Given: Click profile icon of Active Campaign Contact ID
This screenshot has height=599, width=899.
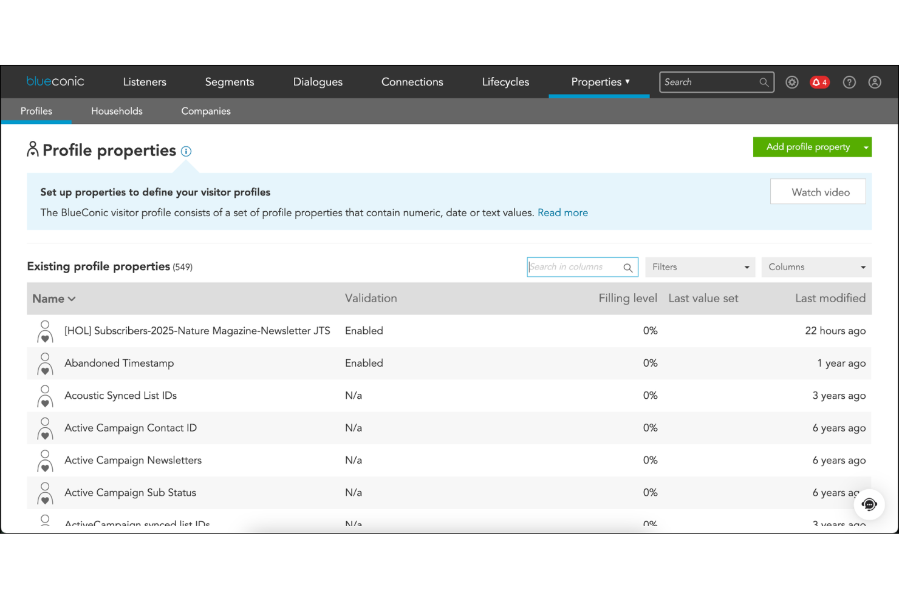Looking at the screenshot, I should [45, 429].
